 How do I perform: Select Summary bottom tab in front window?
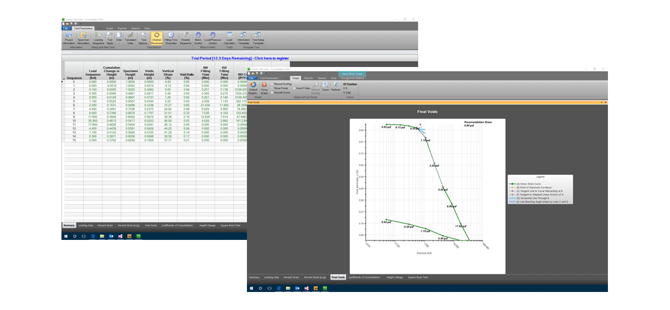(x=254, y=278)
